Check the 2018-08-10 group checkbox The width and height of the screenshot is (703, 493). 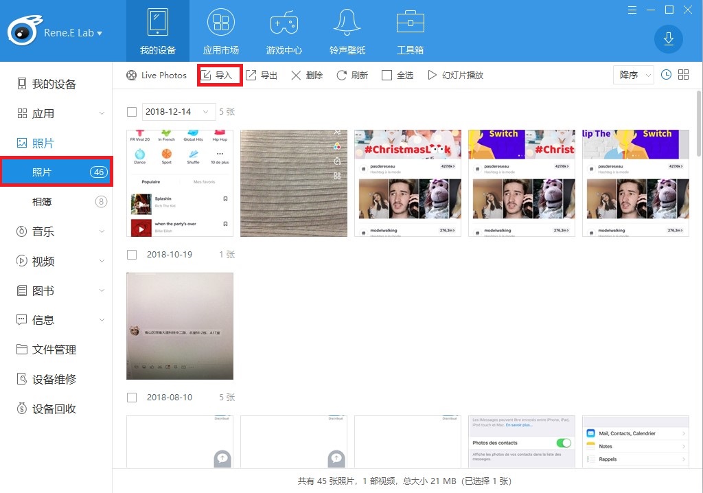pyautogui.click(x=132, y=398)
